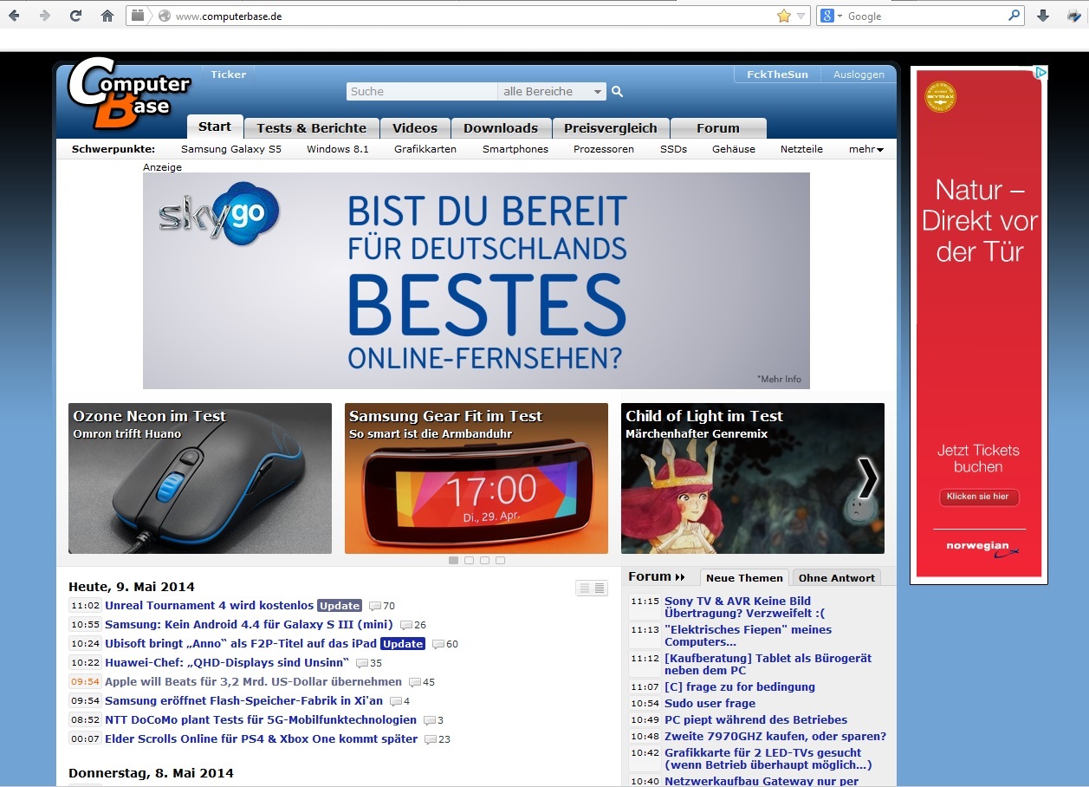The image size is (1089, 787).
Task: Select fourth carousel page indicator
Action: click(500, 561)
